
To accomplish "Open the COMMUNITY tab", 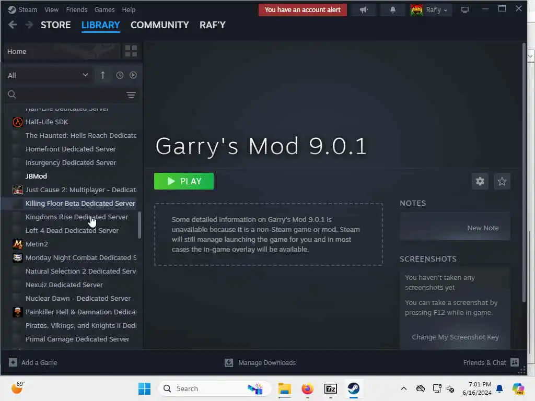I will pos(160,25).
